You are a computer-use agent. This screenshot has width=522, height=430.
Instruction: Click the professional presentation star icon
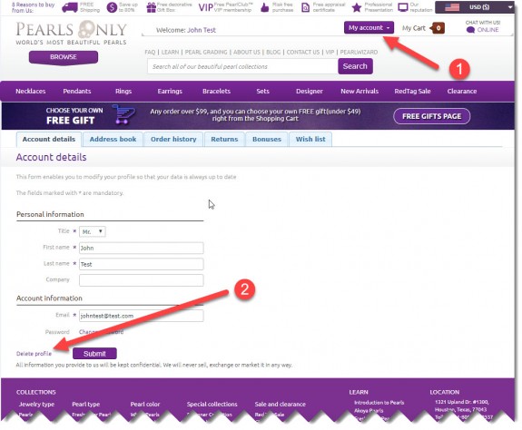[x=357, y=7]
